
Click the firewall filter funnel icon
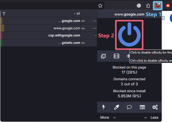4,14
